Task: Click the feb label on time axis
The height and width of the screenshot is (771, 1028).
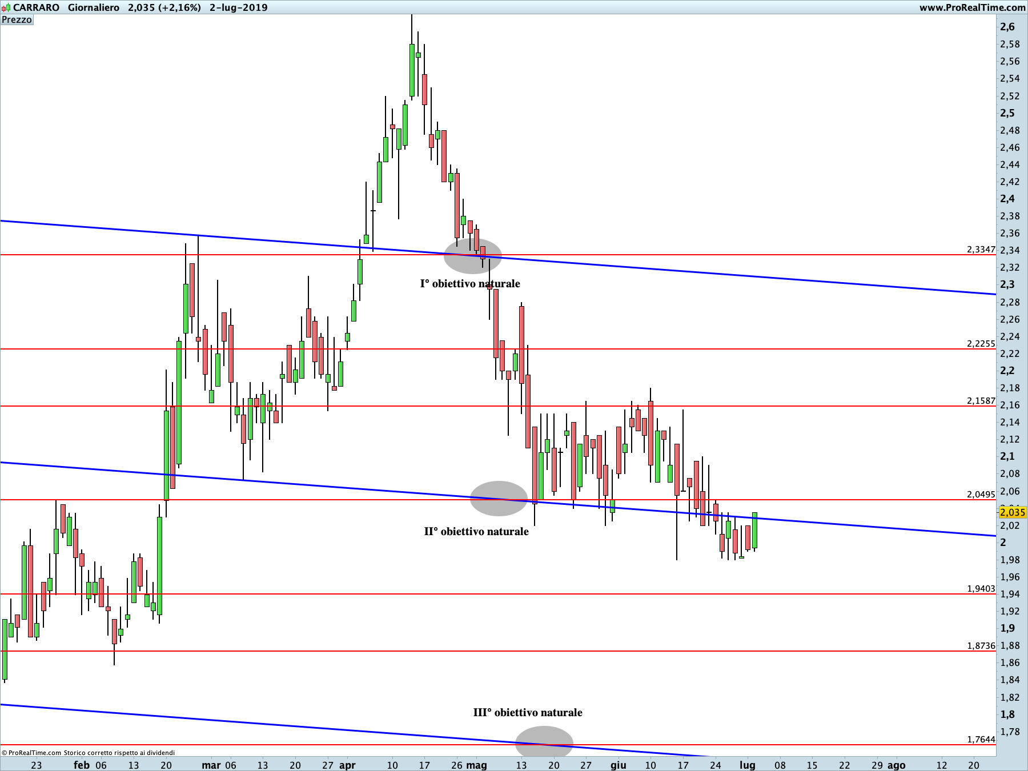Action: [82, 765]
